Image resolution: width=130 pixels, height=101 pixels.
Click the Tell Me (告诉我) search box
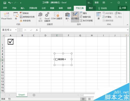coord(102,8)
